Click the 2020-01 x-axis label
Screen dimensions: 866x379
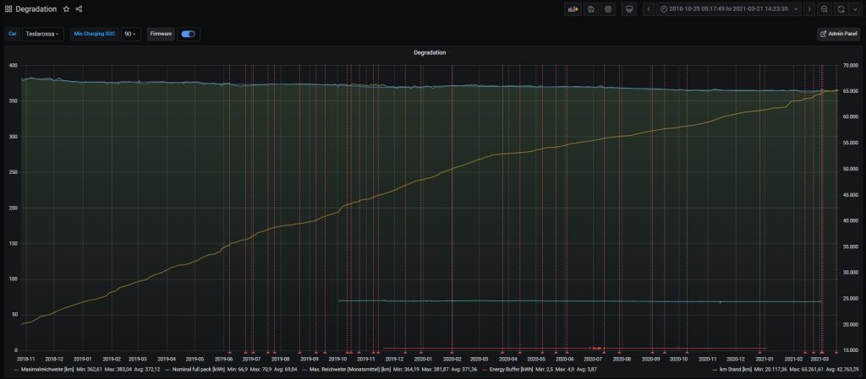tap(422, 359)
